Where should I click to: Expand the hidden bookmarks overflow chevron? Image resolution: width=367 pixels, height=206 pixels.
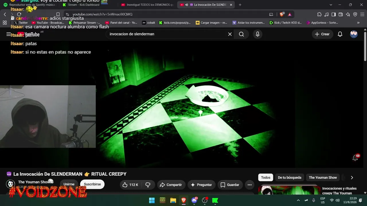(x=358, y=23)
